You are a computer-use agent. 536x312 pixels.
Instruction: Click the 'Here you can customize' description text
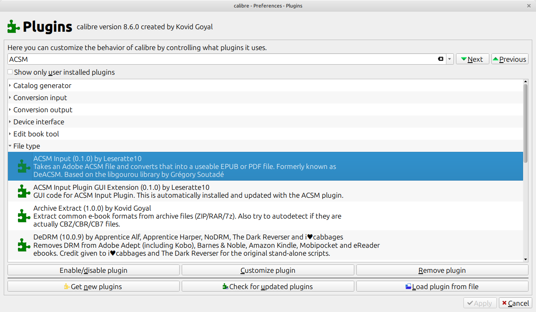(x=137, y=48)
